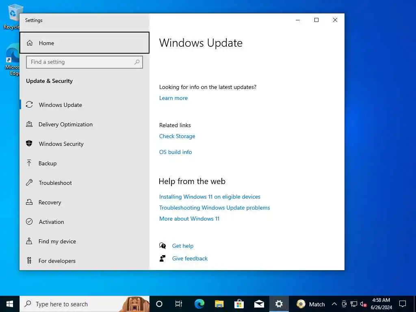The height and width of the screenshot is (312, 416).
Task: Click the Get help chat bubble icon
Action: [162, 246]
